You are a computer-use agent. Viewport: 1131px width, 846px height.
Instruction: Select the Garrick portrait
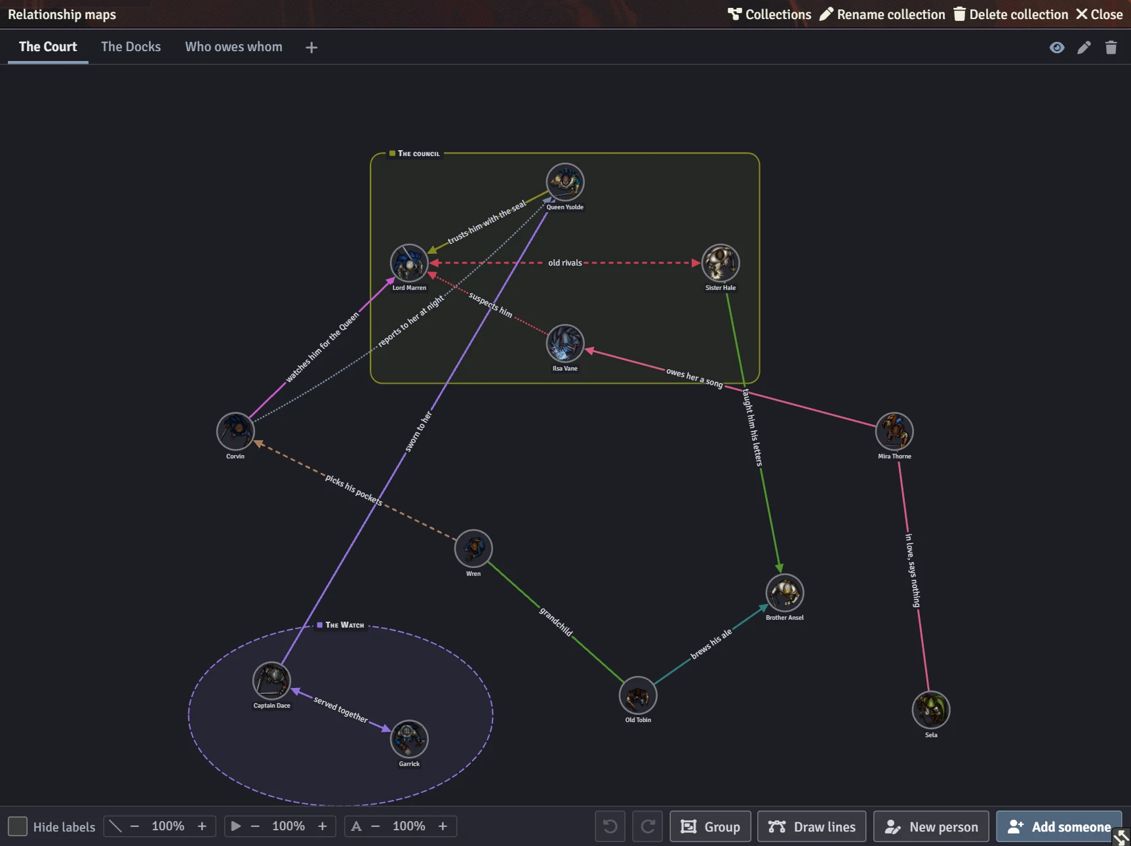[x=409, y=738]
